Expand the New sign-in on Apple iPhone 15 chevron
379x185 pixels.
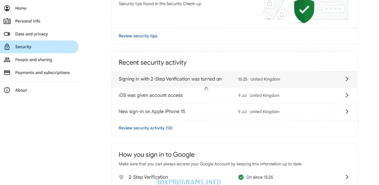[x=347, y=112]
